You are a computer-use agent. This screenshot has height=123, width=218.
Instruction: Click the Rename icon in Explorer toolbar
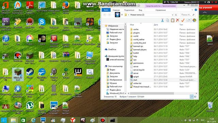point(188,20)
